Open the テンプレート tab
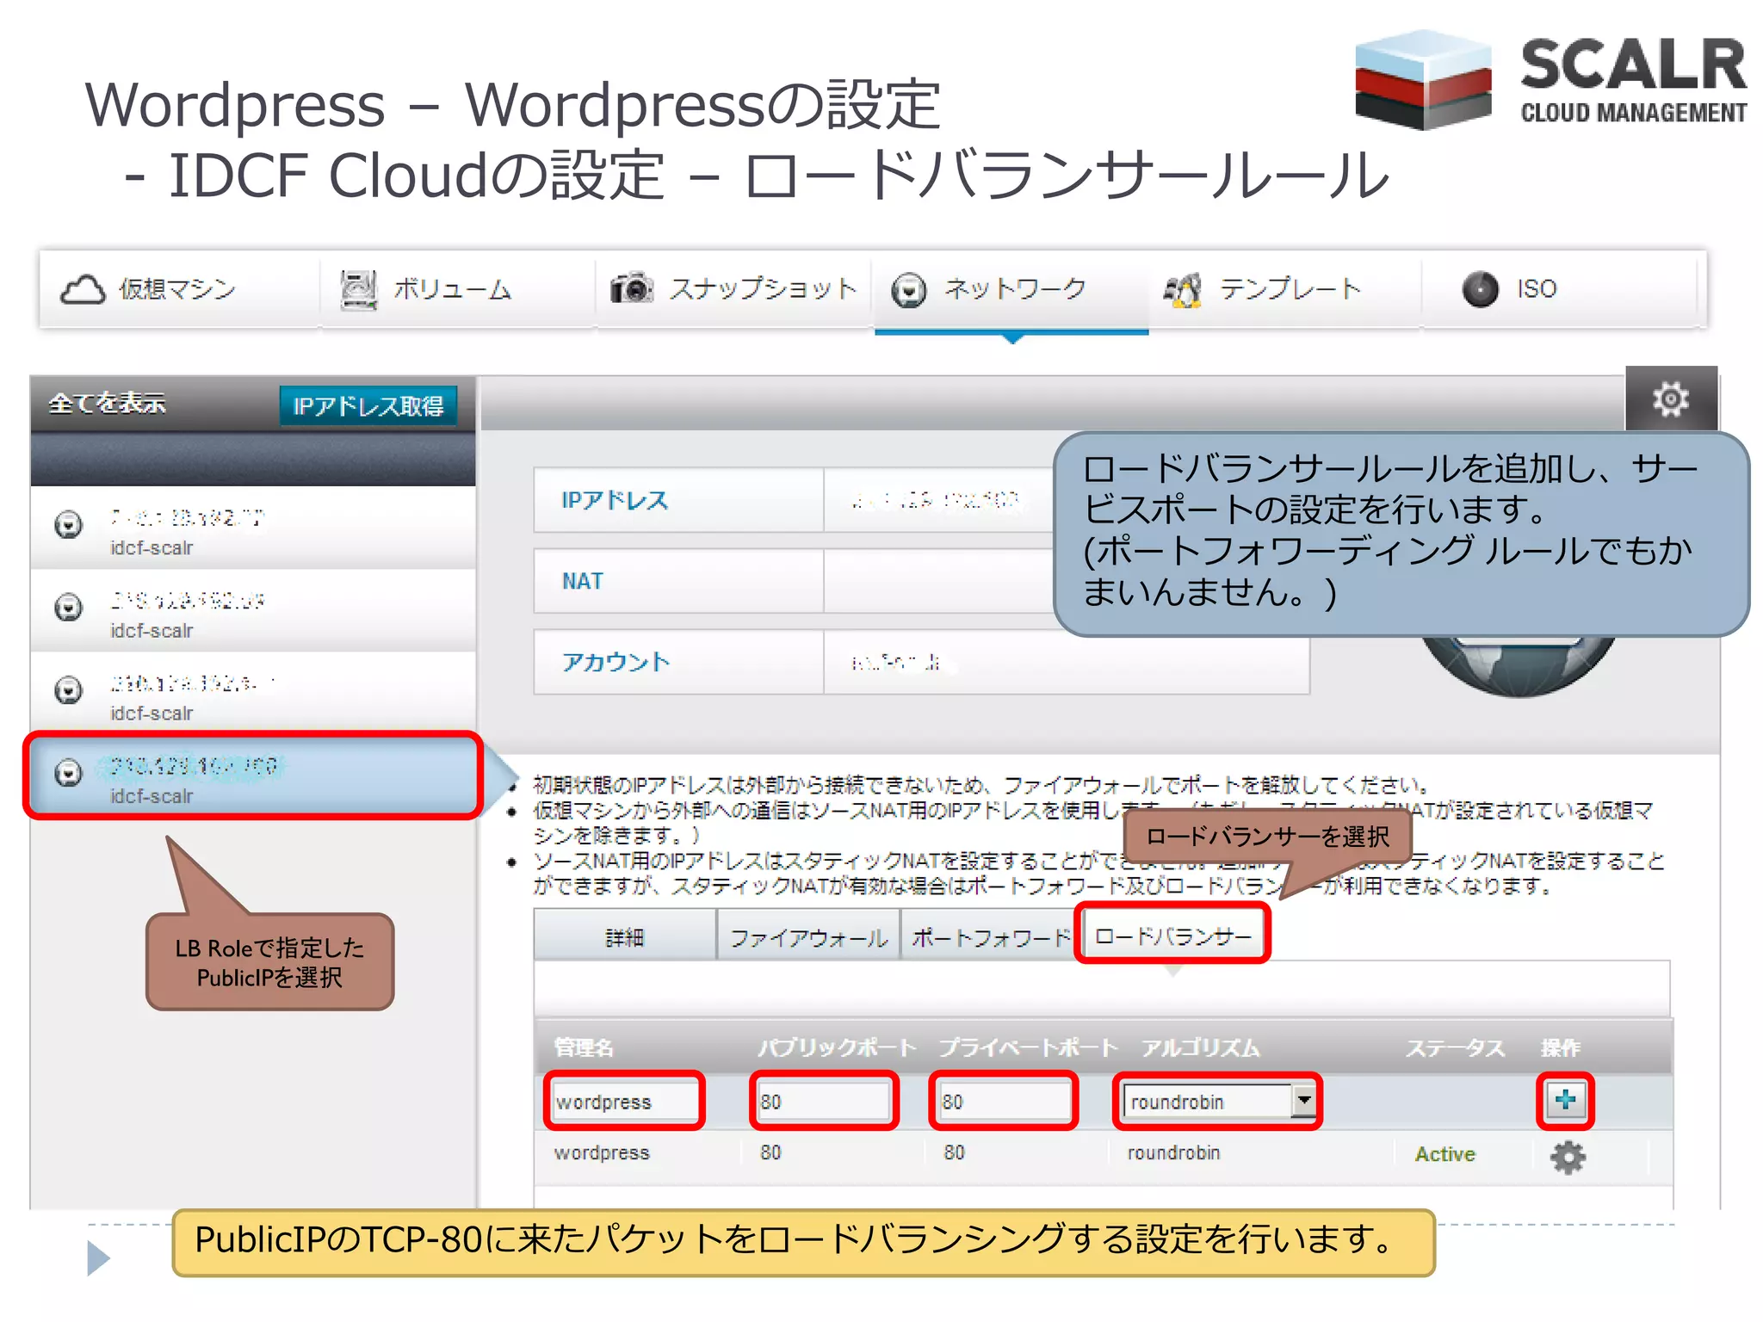 coord(1284,289)
